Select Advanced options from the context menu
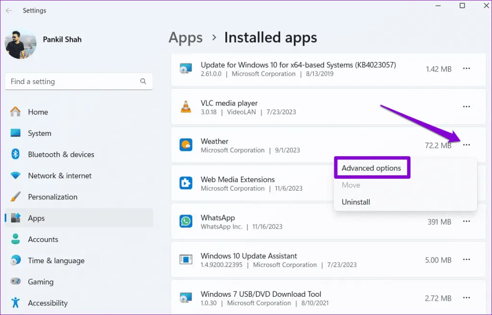This screenshot has height=315, width=492. [371, 168]
